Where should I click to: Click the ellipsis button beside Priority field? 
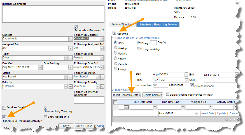[x=70, y=86]
